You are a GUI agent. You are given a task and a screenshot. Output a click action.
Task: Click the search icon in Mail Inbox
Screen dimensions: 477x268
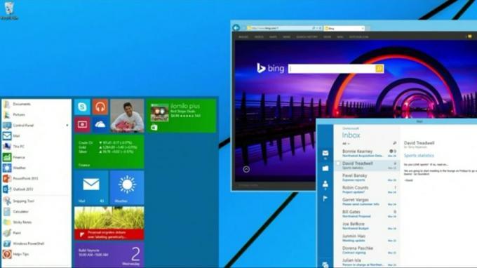pyautogui.click(x=394, y=143)
